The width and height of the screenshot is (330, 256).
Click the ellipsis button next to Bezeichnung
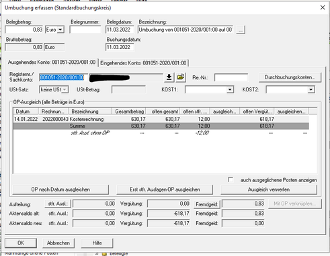coord(241,30)
